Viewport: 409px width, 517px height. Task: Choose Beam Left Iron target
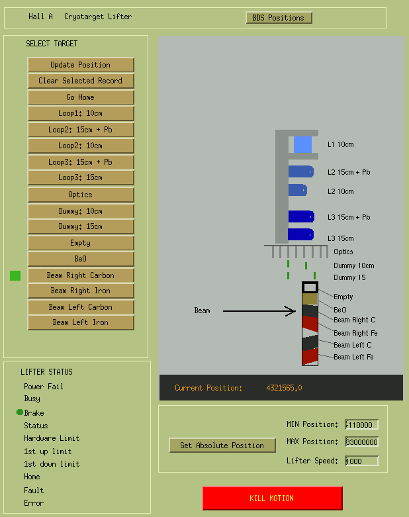pyautogui.click(x=81, y=322)
